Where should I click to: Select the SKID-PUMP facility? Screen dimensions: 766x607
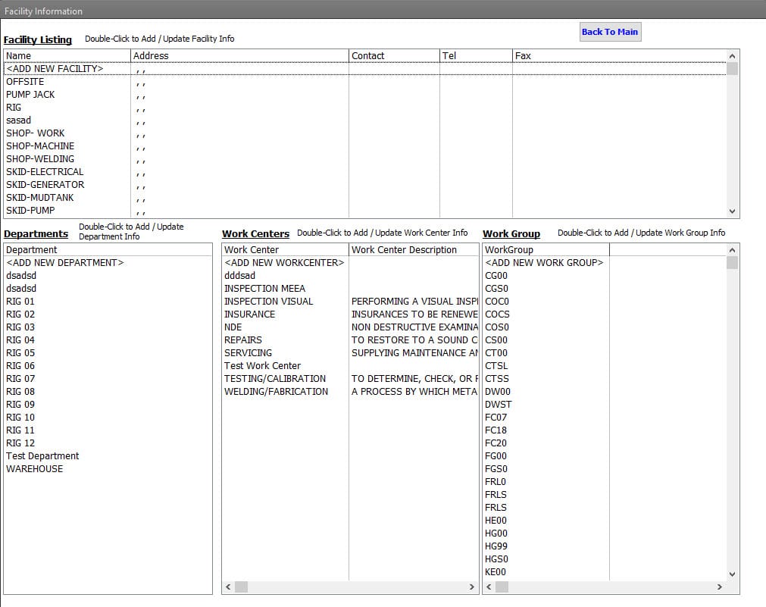click(x=365, y=211)
